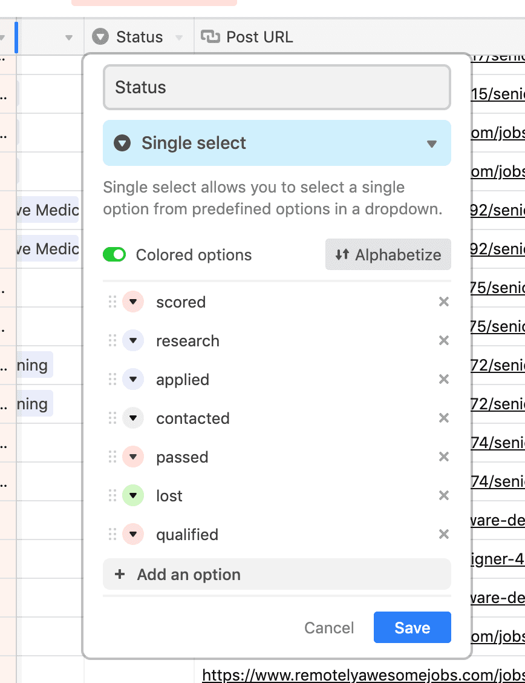Viewport: 525px width, 683px height.
Task: Grab the drag handle of 'lost'
Action: pos(112,496)
